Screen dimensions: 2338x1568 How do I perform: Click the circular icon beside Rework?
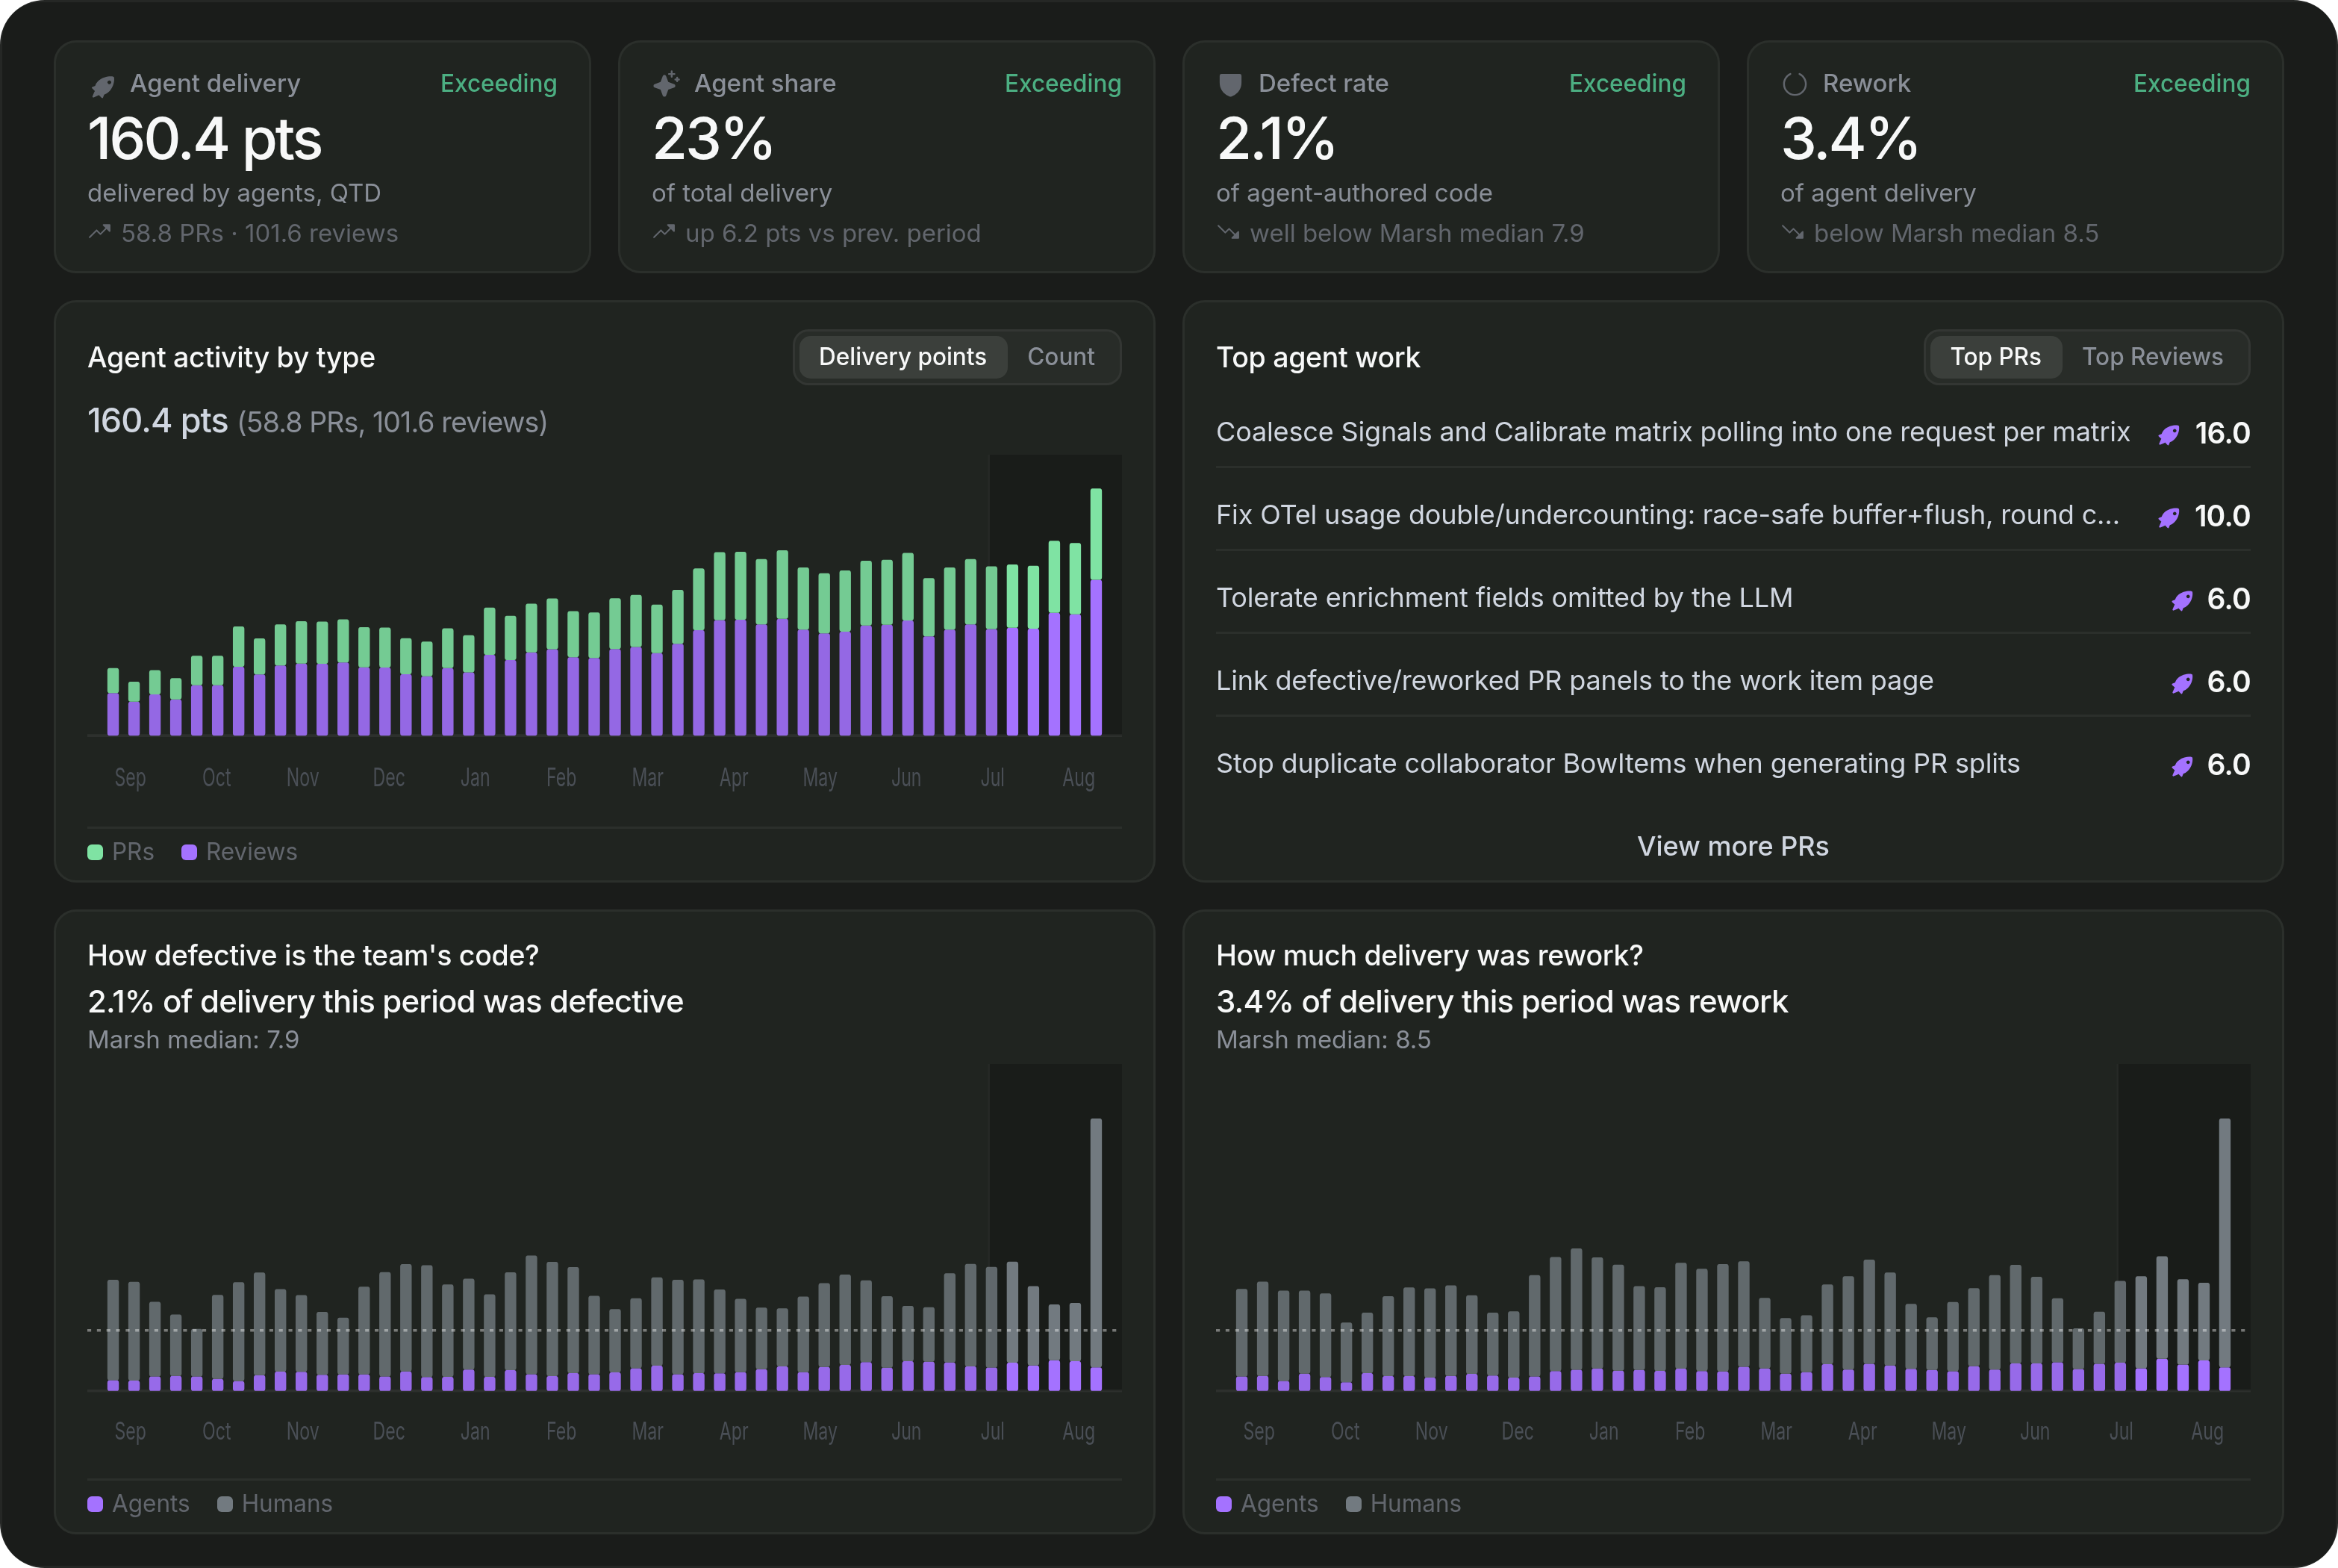coord(1795,85)
